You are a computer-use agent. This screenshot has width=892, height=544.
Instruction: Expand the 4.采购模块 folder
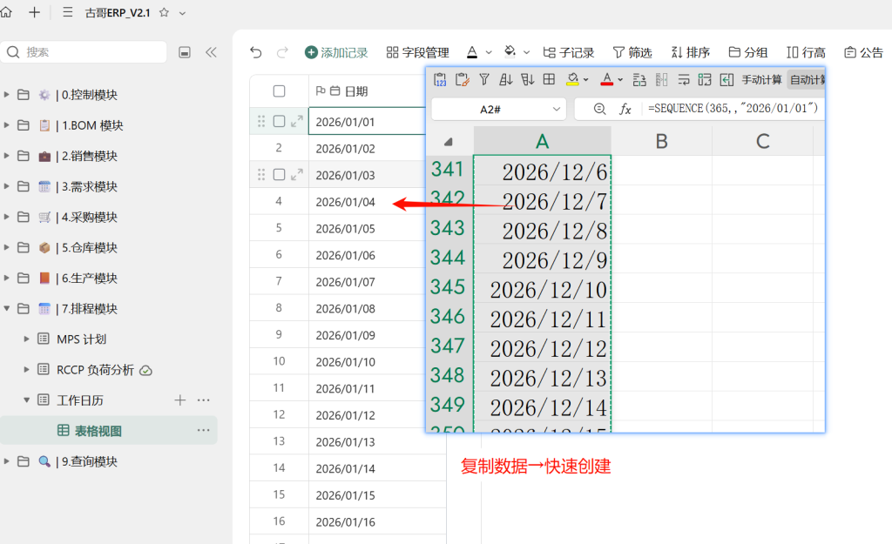click(x=6, y=217)
